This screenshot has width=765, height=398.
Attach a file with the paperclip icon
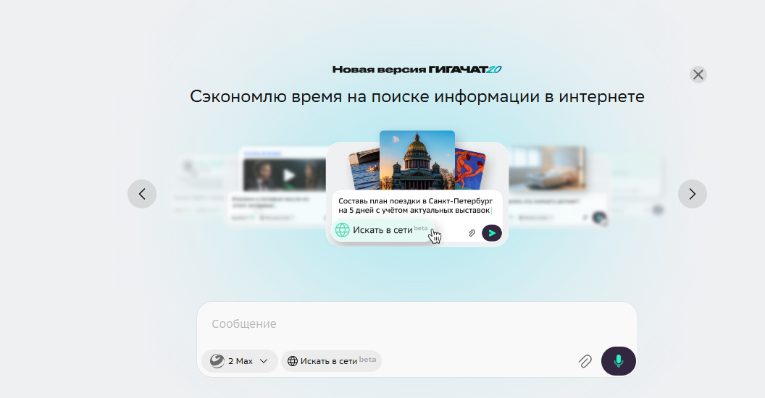[585, 361]
